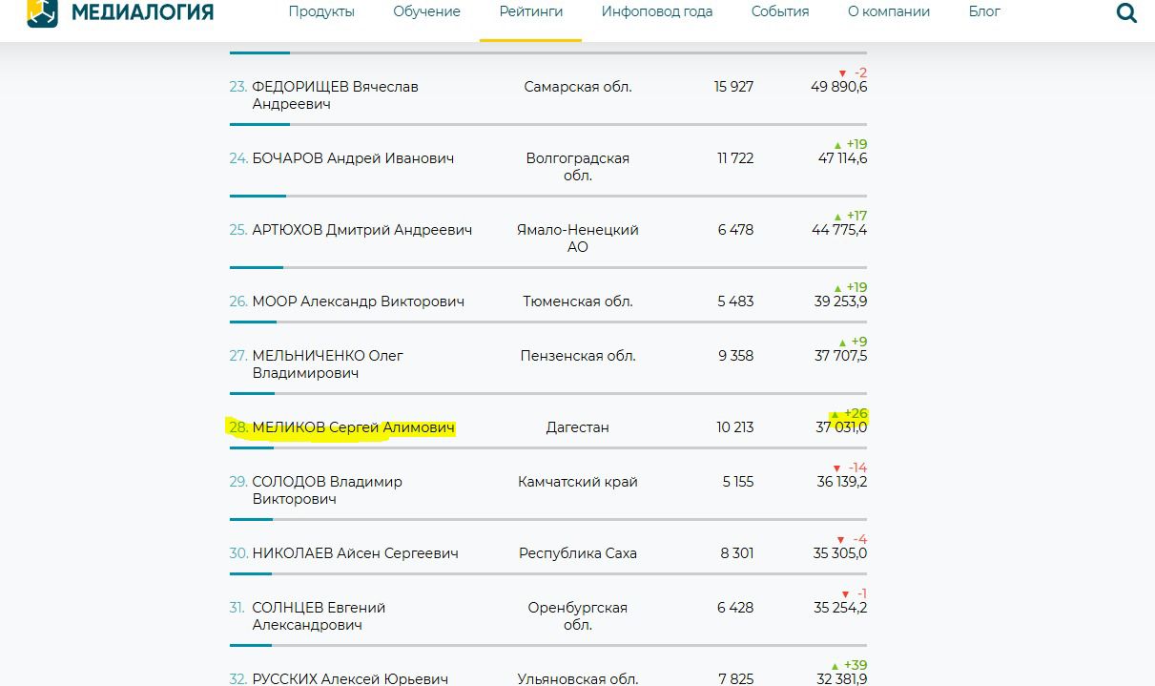Click the red down arrow beside -14
This screenshot has width=1155, height=686.
coord(837,468)
